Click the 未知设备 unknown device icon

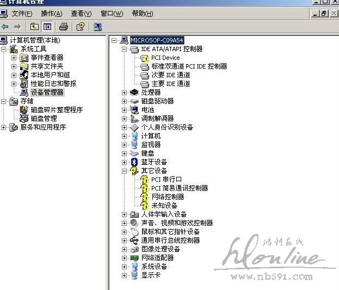click(145, 206)
